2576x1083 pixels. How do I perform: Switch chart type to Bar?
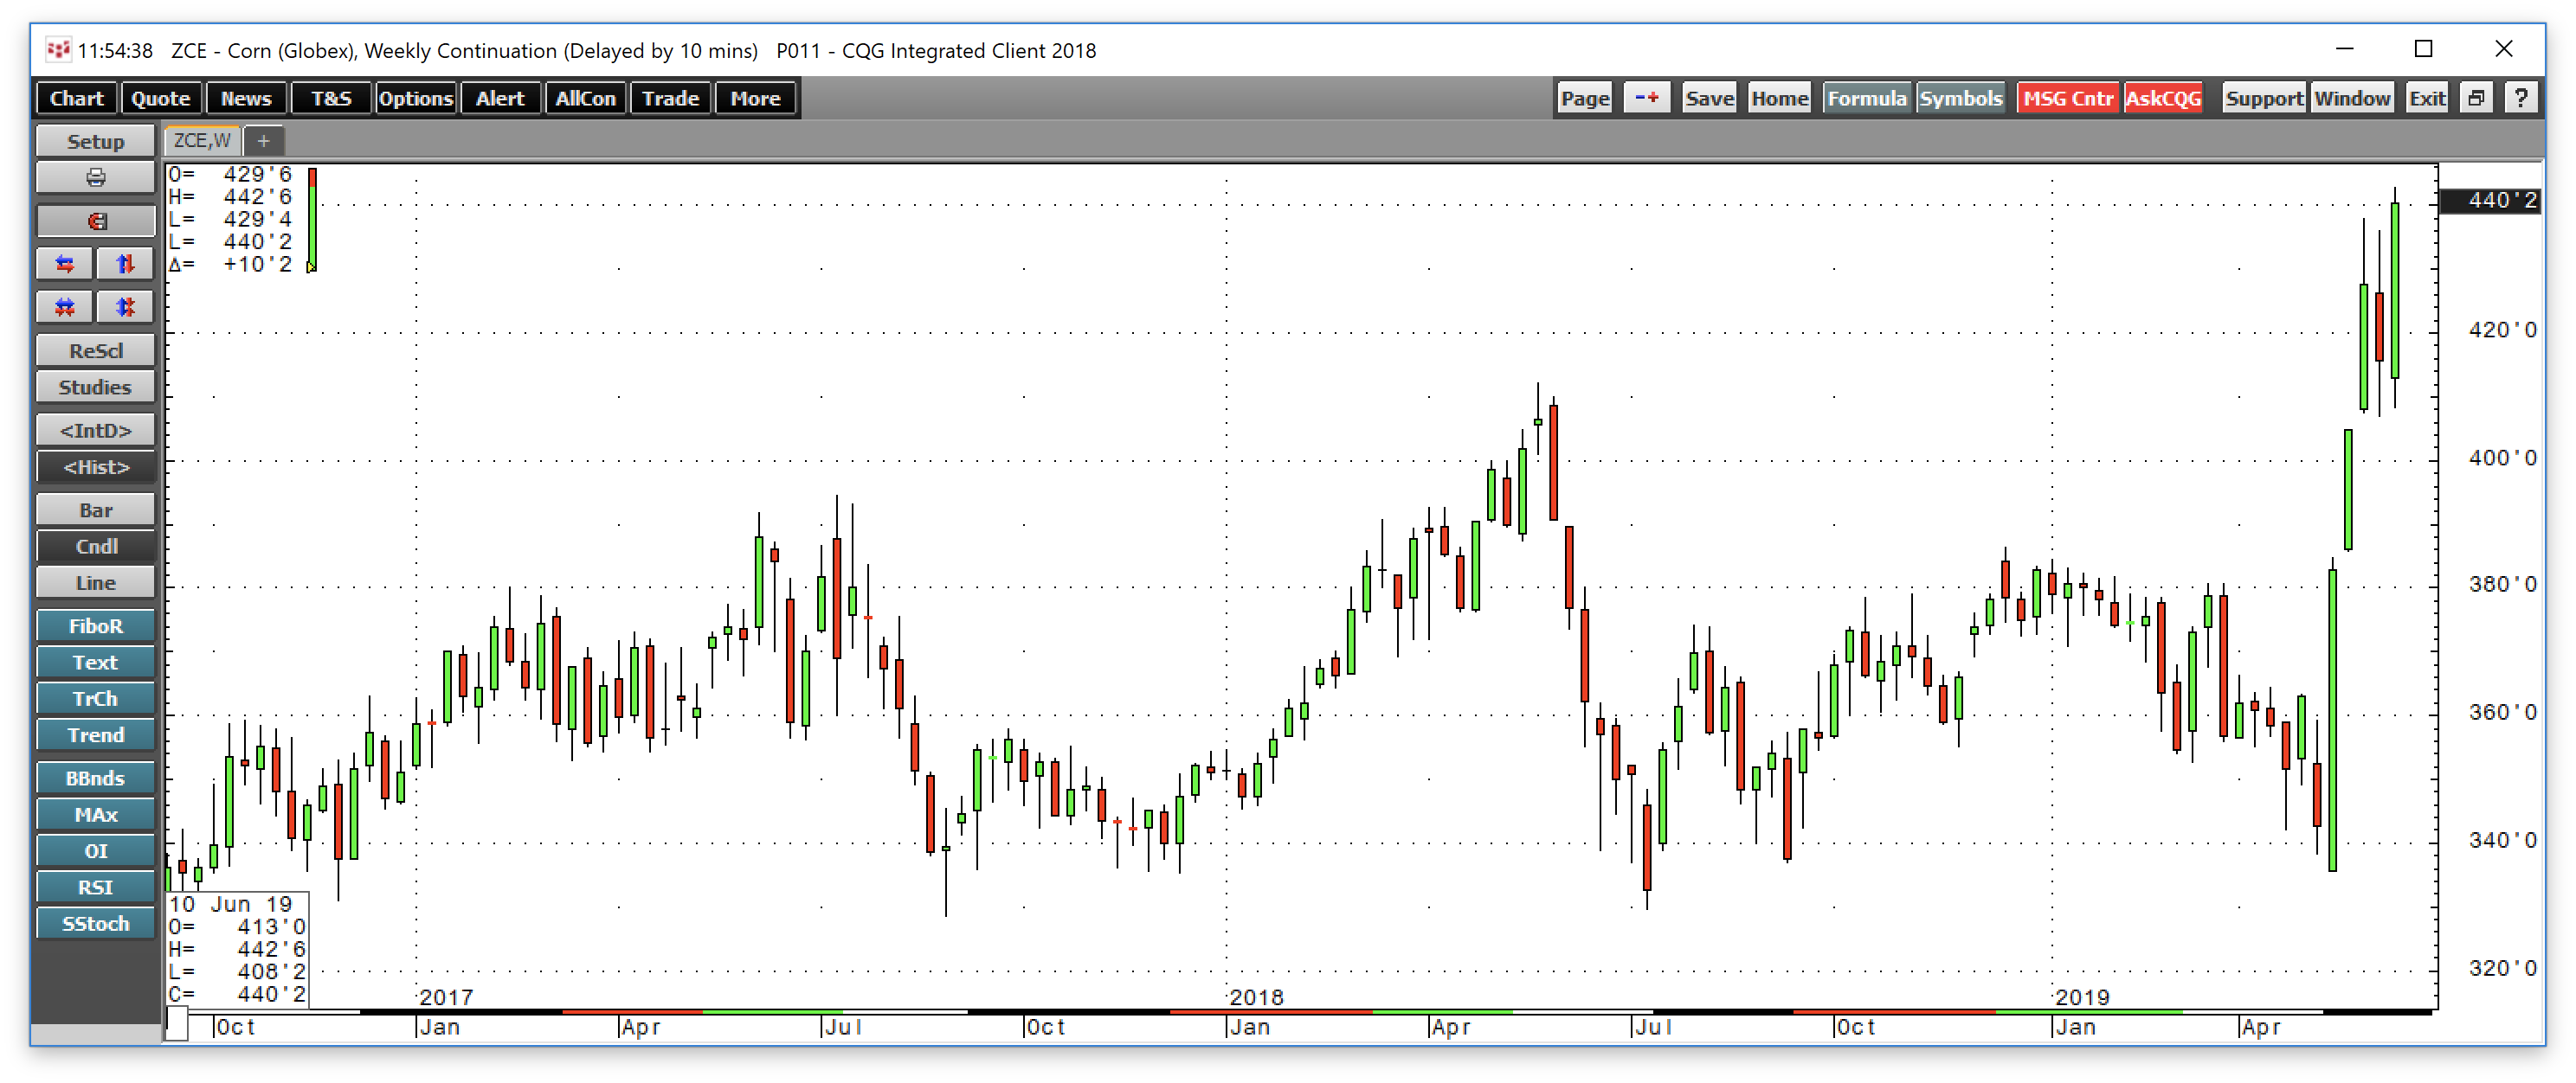(x=95, y=509)
